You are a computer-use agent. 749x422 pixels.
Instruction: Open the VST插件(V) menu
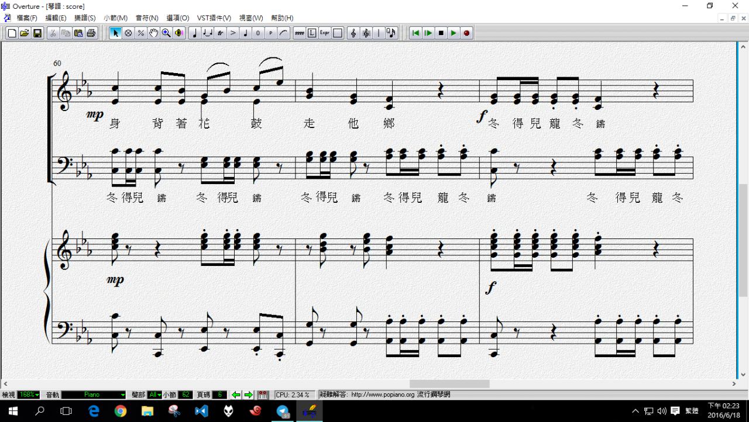click(214, 18)
